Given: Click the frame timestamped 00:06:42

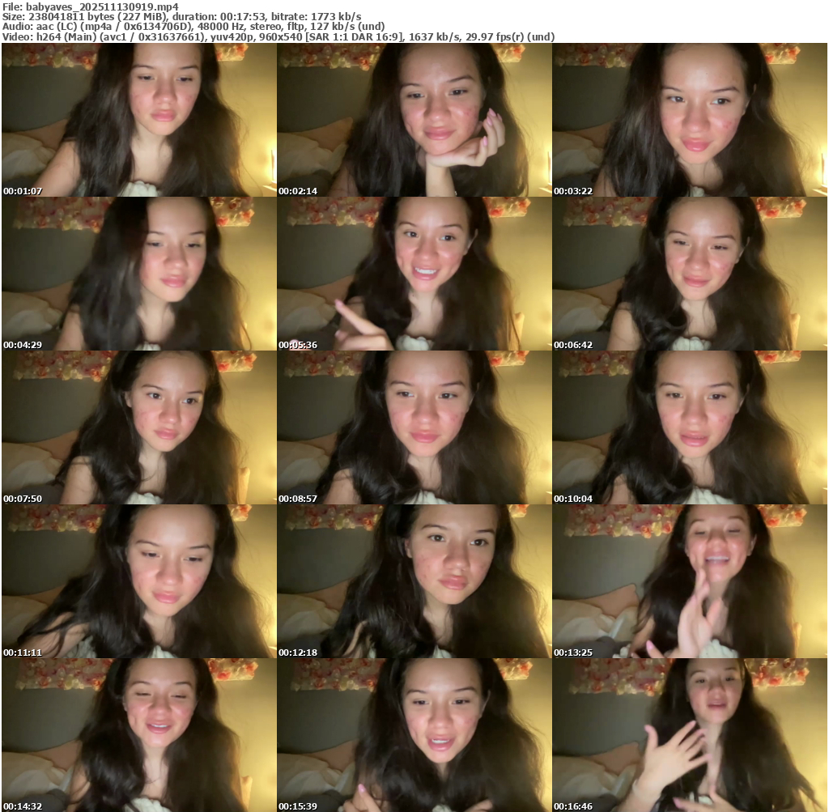Looking at the screenshot, I should [x=689, y=274].
